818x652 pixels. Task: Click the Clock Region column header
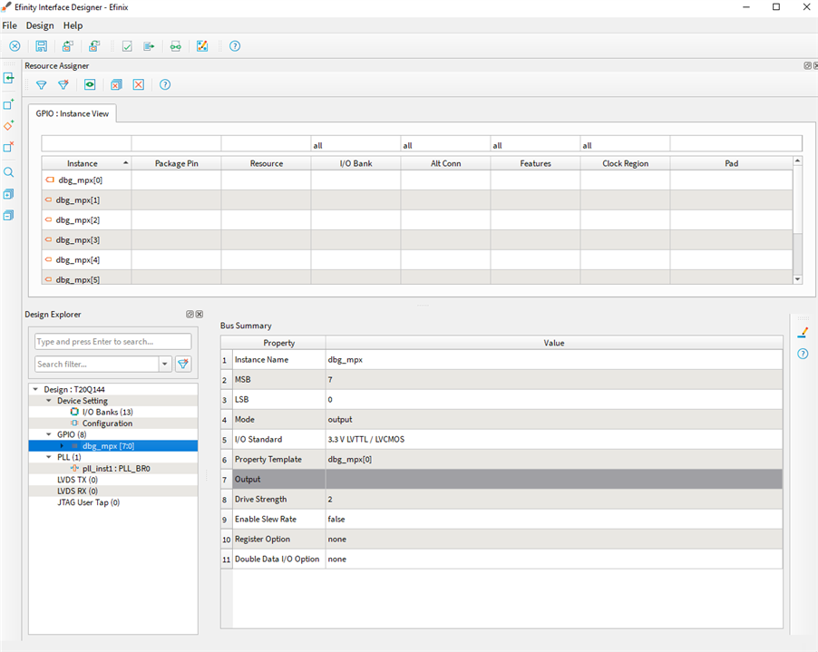click(x=625, y=163)
